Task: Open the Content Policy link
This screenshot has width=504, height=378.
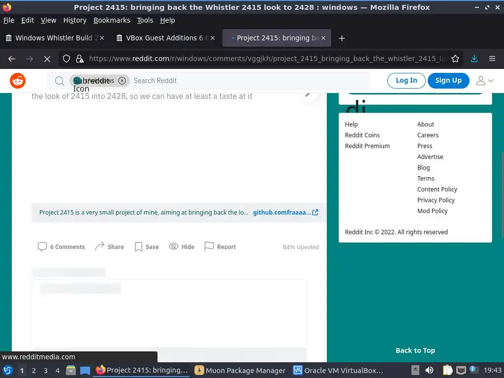Action: tap(437, 189)
